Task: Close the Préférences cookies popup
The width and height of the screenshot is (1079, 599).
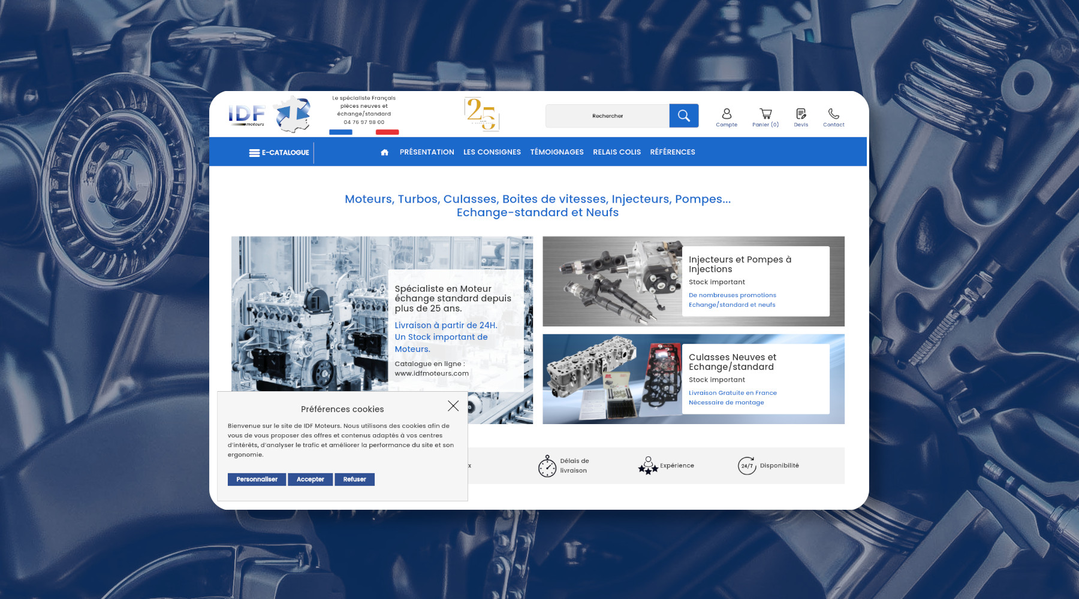Action: pos(453,406)
